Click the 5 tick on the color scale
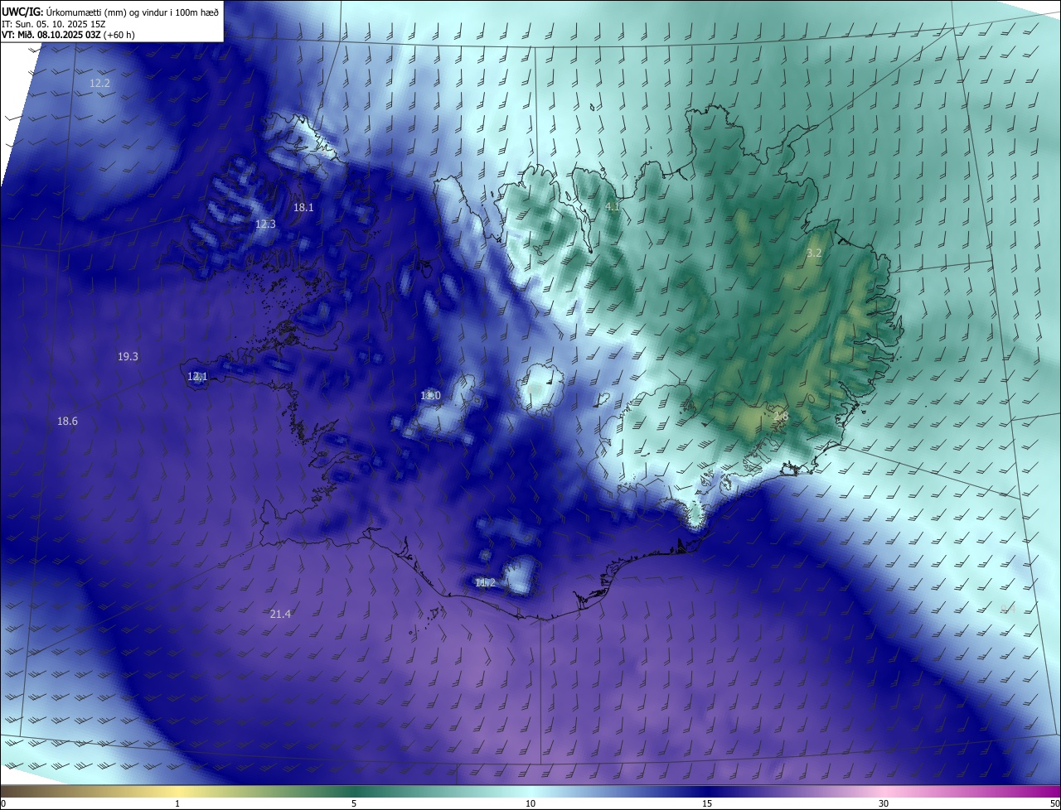 point(354,803)
